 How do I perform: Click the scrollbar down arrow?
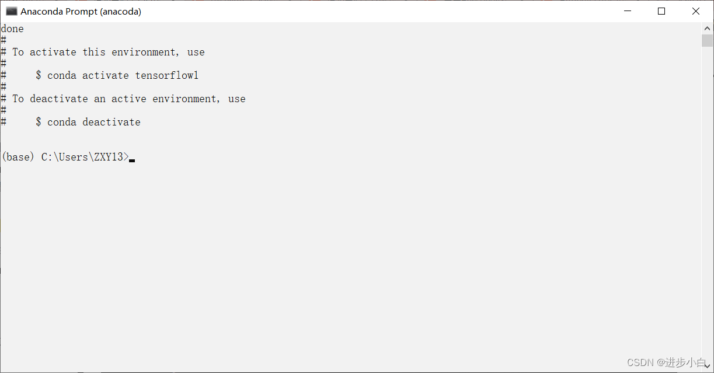(x=707, y=367)
